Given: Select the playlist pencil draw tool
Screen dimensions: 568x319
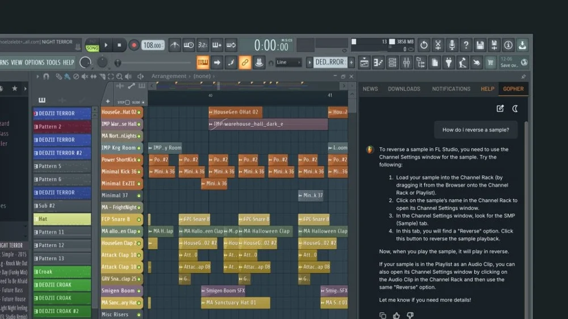Looking at the screenshot, I should 59,76.
